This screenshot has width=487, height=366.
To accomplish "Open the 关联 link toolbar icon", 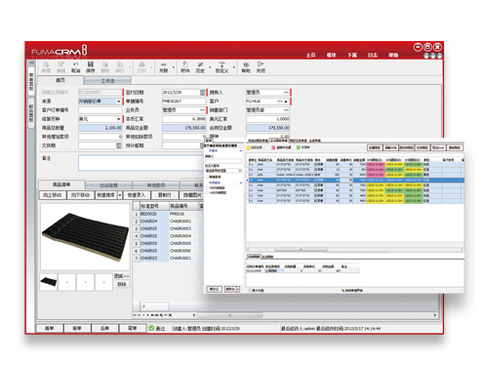I will [x=164, y=67].
